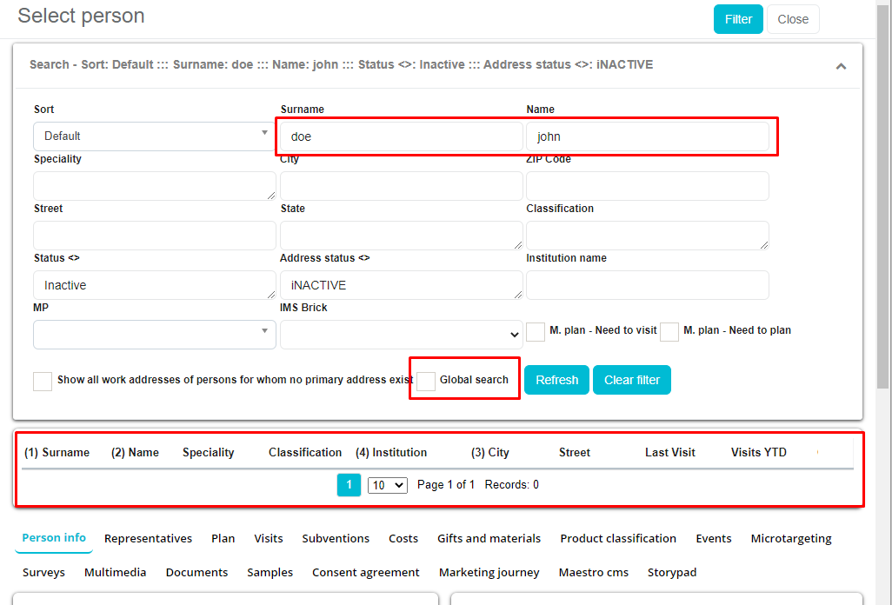Open the Visits tab
This screenshot has height=605, width=892.
click(269, 539)
